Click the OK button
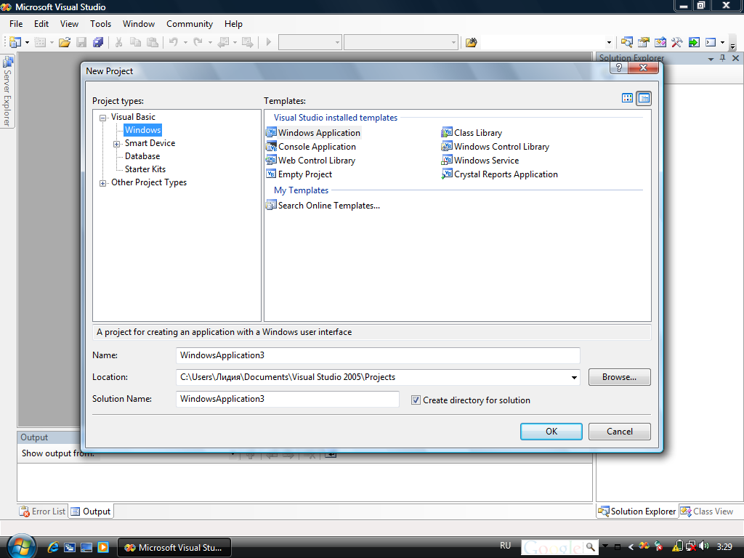 (551, 432)
